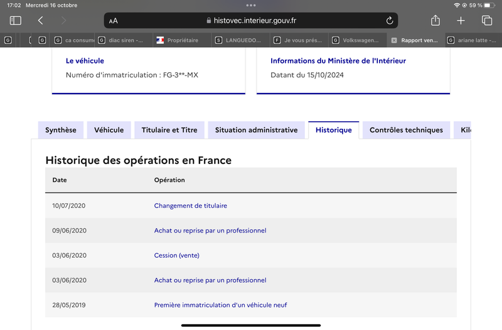Click the histovec.interieur.gouv.fr address field

(x=251, y=21)
